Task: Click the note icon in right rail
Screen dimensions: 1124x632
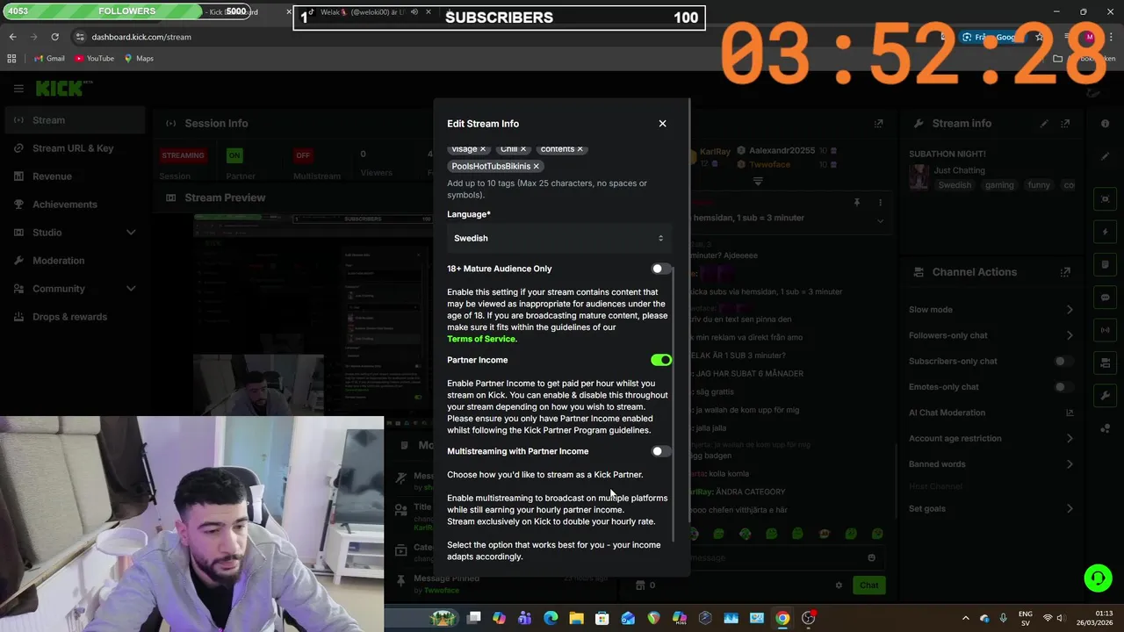Action: tap(1105, 264)
